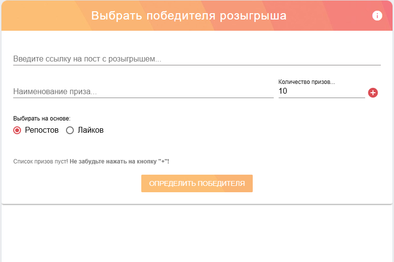Click the Репостов option label text
Viewport: 394px width, 262px height.
click(x=42, y=130)
